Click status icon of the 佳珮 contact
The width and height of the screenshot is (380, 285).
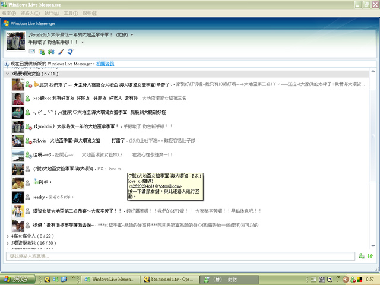28,154
